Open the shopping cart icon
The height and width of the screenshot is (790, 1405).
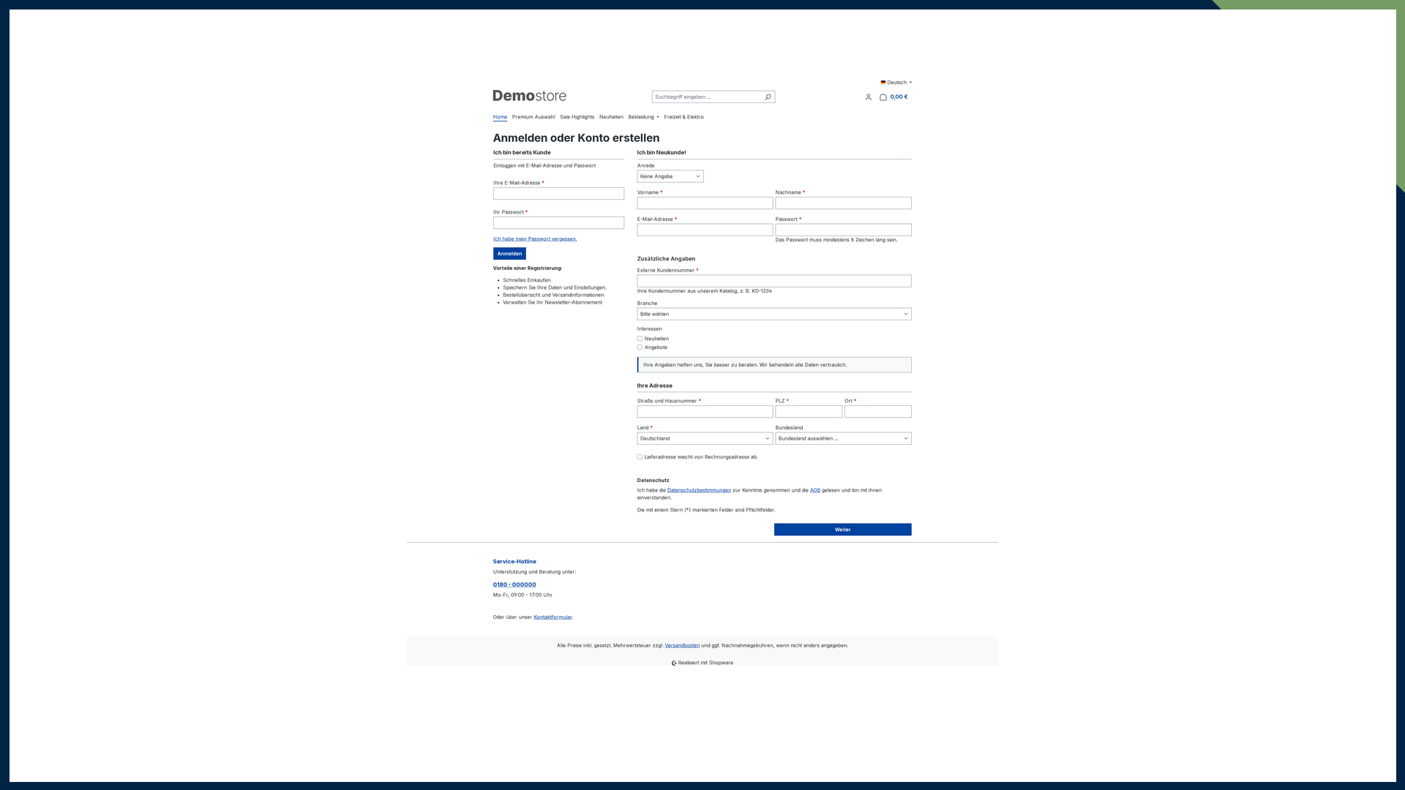(x=883, y=97)
